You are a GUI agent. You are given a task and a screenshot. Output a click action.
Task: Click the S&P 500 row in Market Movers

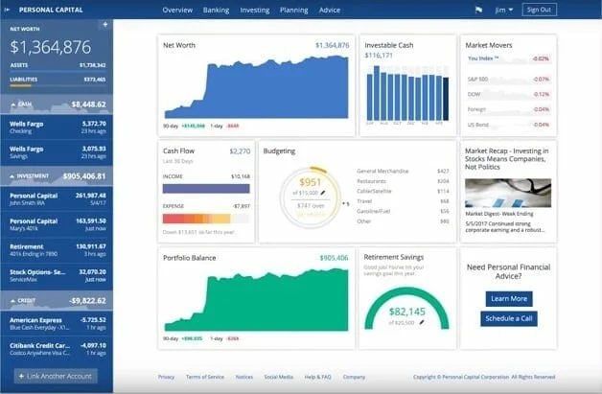pos(508,80)
